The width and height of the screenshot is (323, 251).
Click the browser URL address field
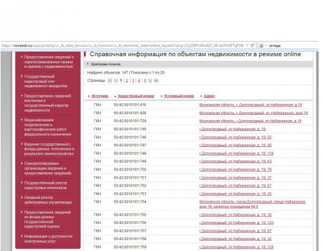pyautogui.click(x=123, y=46)
